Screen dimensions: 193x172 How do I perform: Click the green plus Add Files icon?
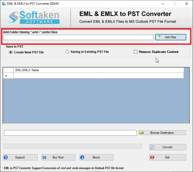pos(158,37)
